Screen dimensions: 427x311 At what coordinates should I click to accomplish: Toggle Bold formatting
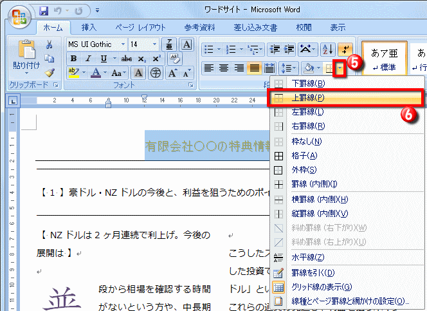73,59
